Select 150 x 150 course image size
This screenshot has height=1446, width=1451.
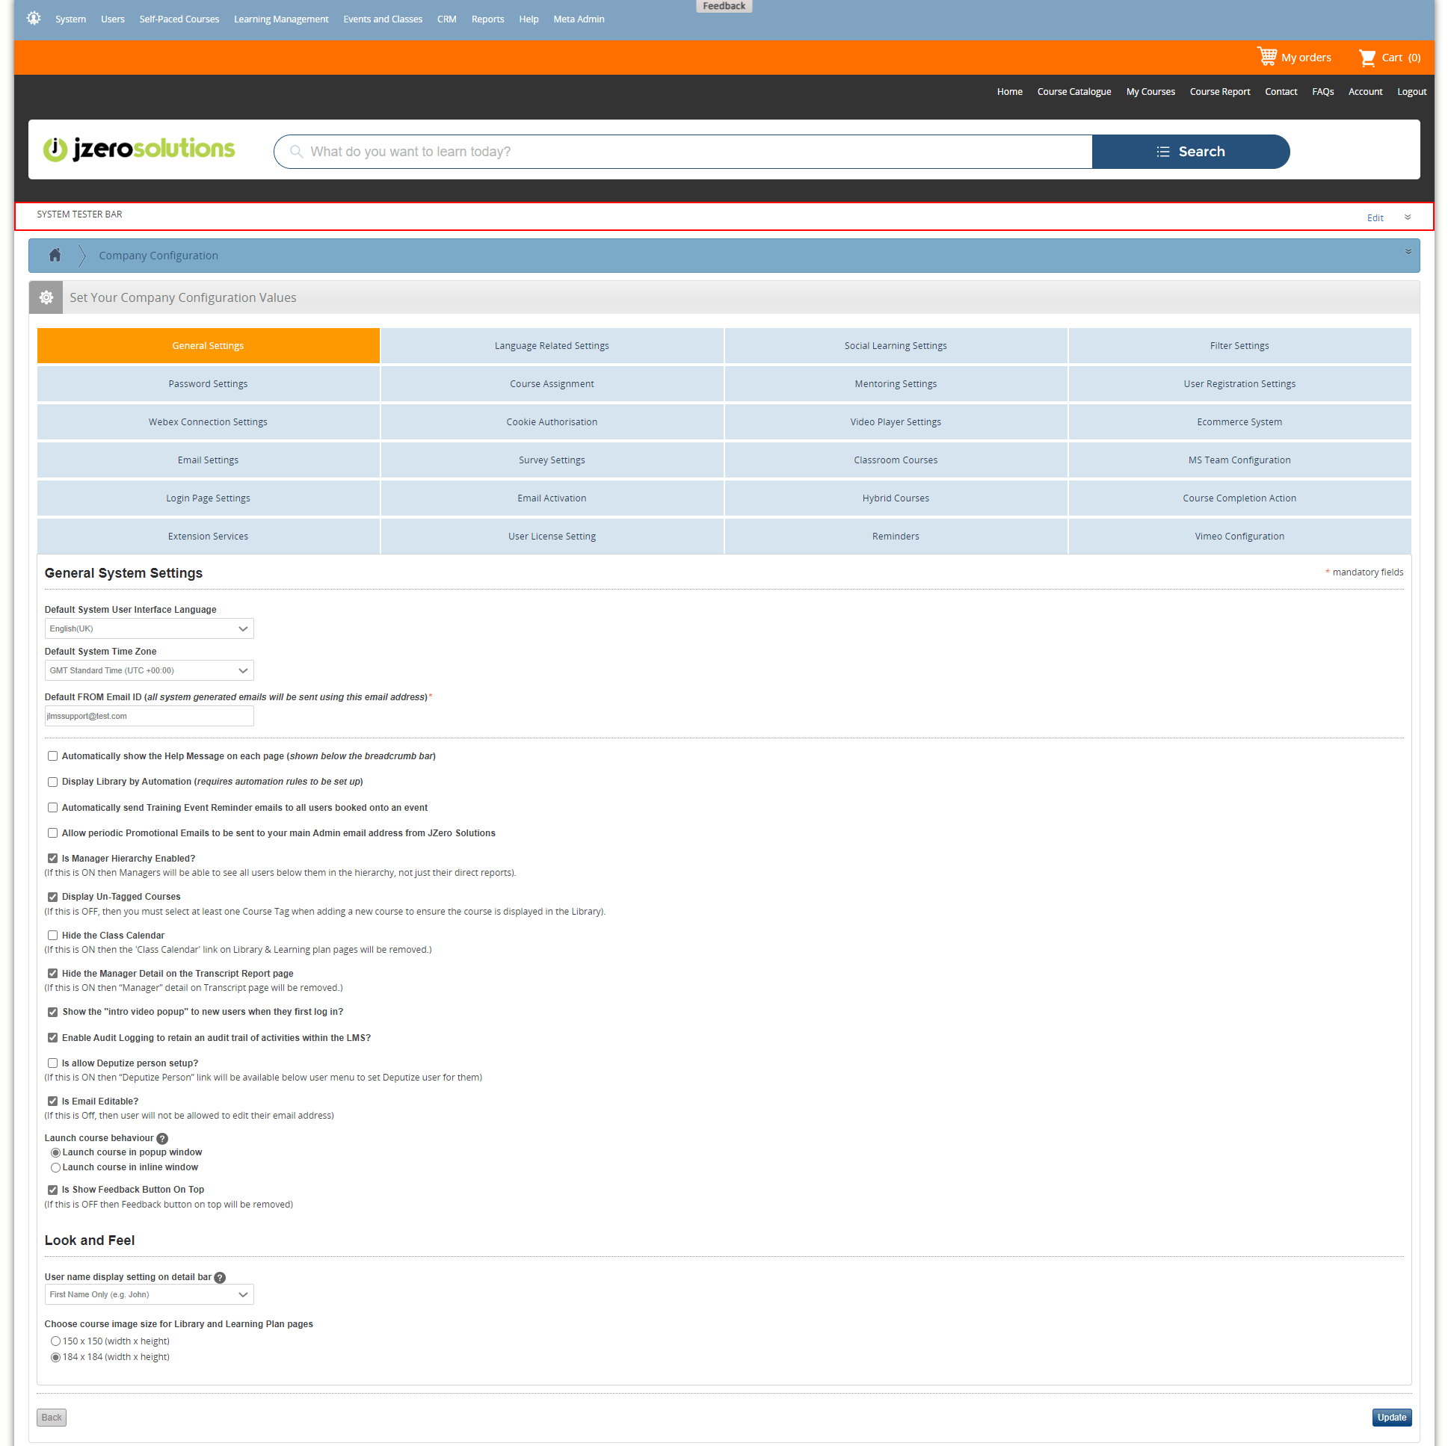click(55, 1341)
